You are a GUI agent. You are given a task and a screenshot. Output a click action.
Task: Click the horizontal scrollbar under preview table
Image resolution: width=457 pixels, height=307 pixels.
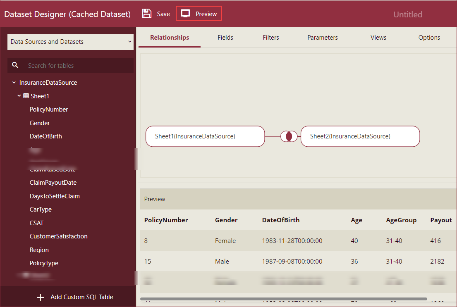(283, 299)
